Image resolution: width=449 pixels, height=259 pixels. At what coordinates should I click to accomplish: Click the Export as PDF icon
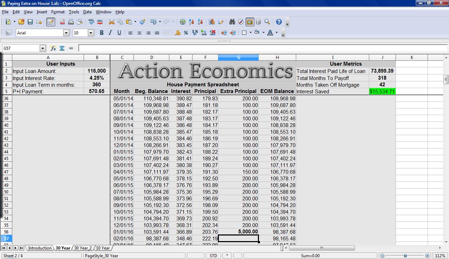[x=62, y=22]
